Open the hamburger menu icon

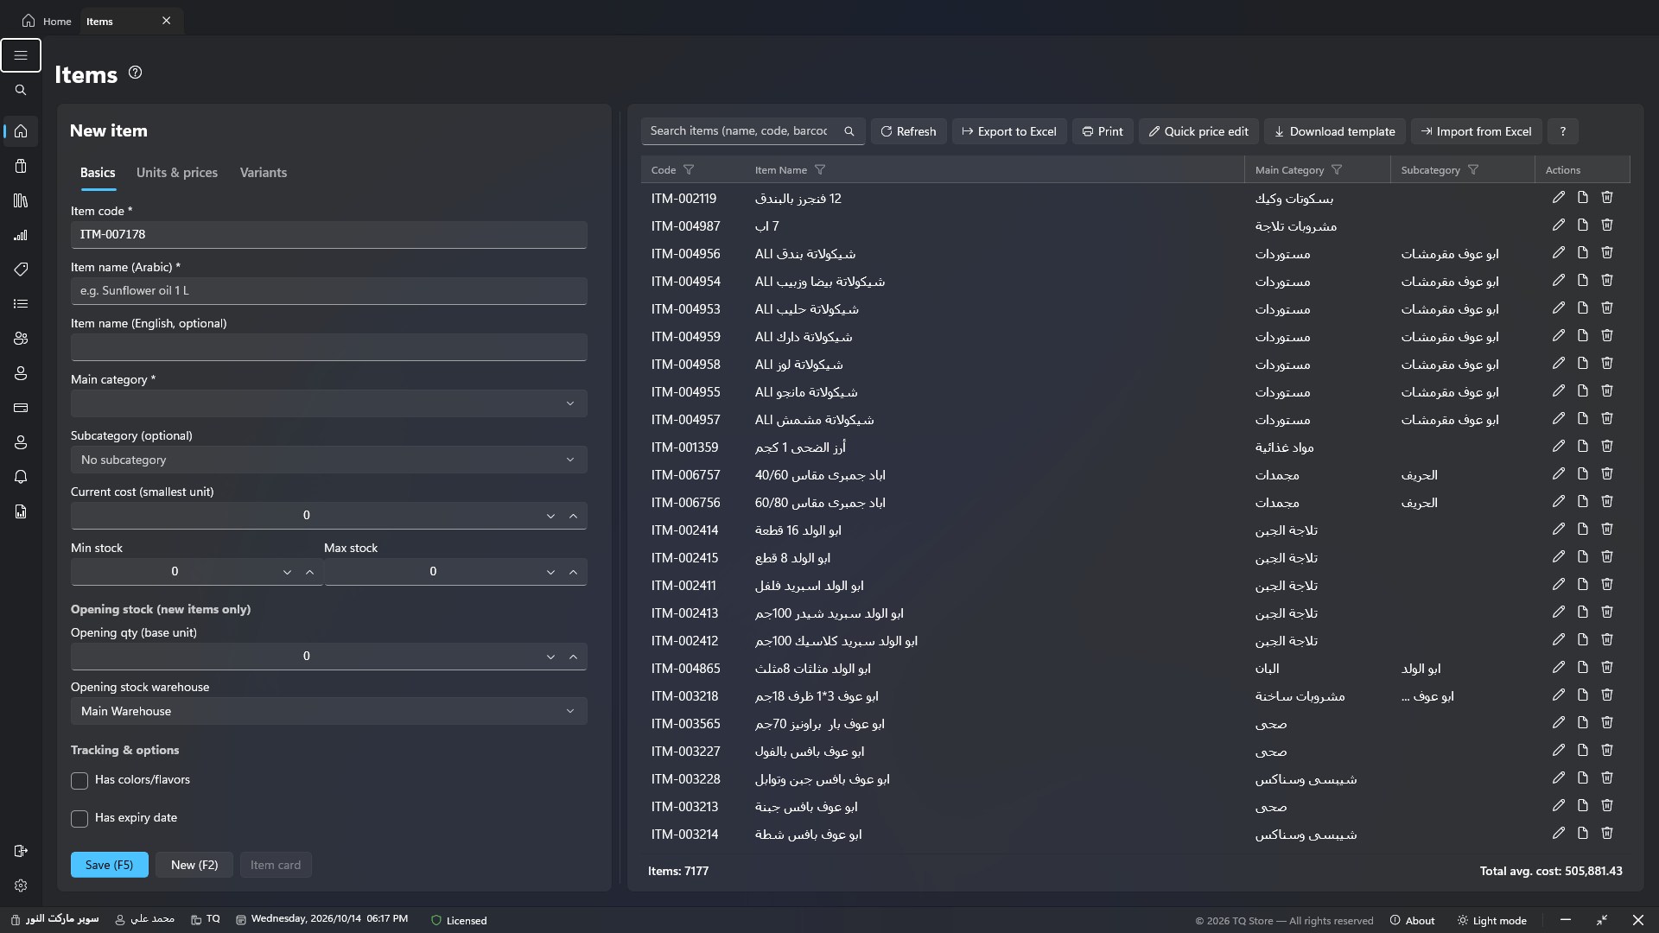[21, 55]
